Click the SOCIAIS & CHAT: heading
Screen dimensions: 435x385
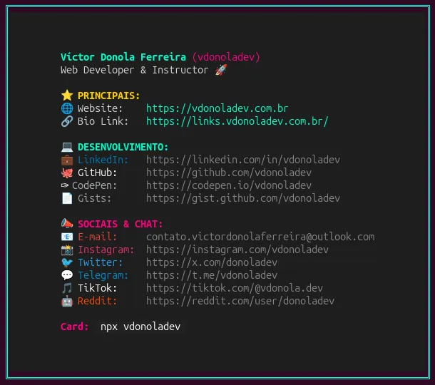[x=120, y=224]
